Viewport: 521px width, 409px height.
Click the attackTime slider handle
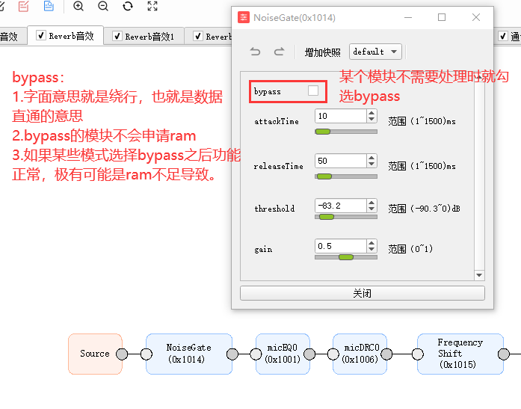323,132
